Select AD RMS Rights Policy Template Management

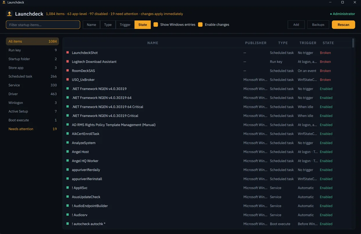coord(114,125)
